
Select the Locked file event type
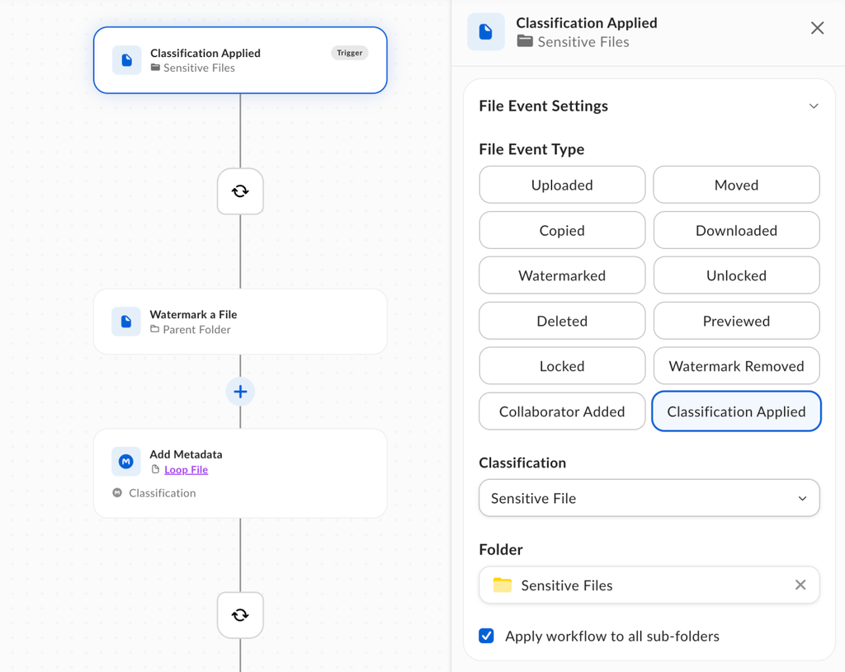click(x=562, y=366)
